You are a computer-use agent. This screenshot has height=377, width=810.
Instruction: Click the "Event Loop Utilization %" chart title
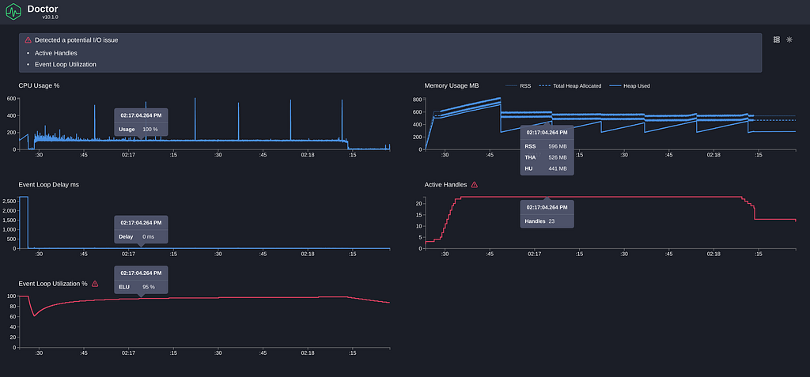click(x=53, y=284)
